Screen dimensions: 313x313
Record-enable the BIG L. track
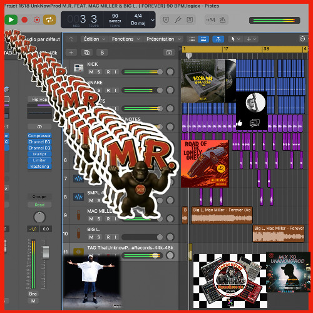click(108, 237)
